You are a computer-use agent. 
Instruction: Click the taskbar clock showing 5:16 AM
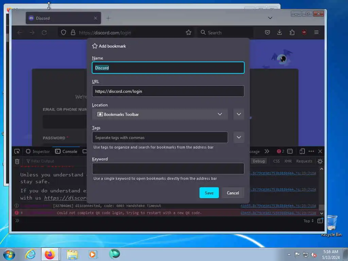click(x=331, y=255)
